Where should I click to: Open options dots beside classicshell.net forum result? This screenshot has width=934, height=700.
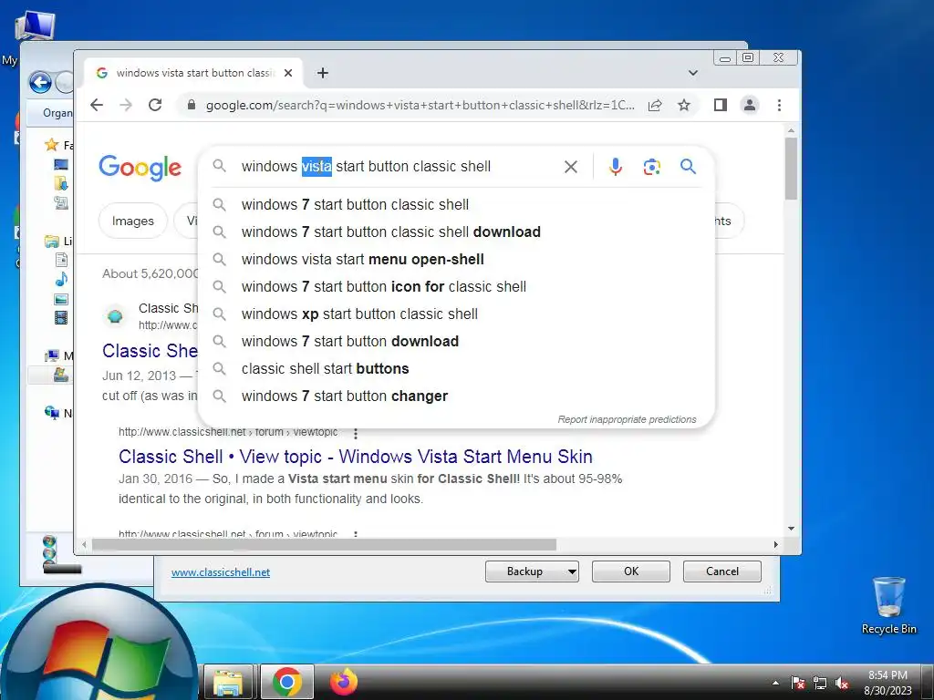(356, 433)
